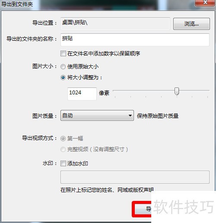Click the 浏览... browse button
The image size is (216, 223).
click(191, 24)
